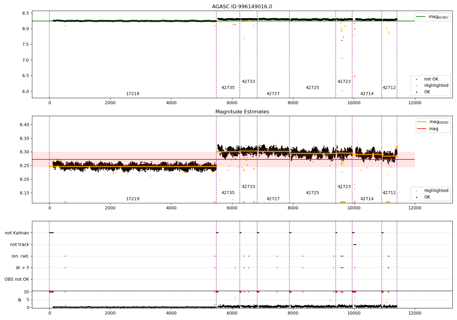The height and width of the screenshot is (320, 457).
Task: Select the mag OBSID legend entry in middle plot
Action: coord(433,122)
